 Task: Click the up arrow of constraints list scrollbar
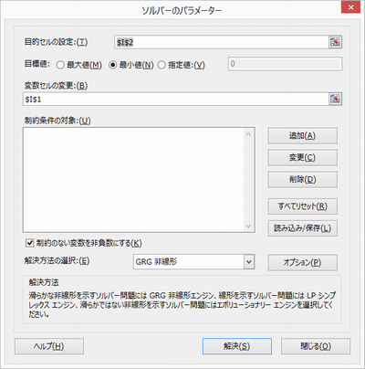(248, 134)
